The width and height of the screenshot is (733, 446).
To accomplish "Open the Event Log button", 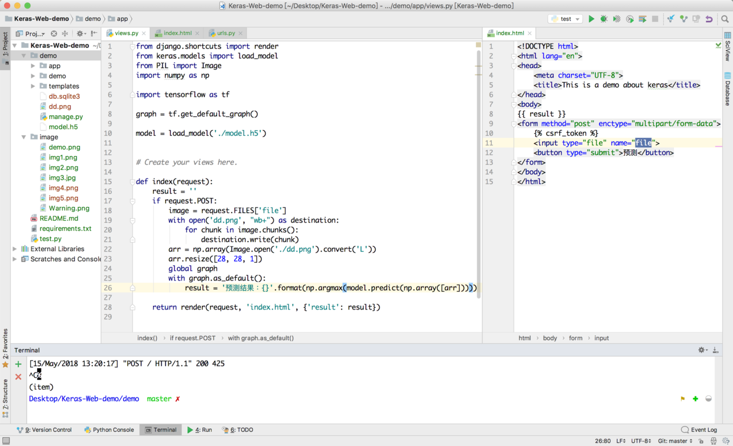I will pos(699,429).
